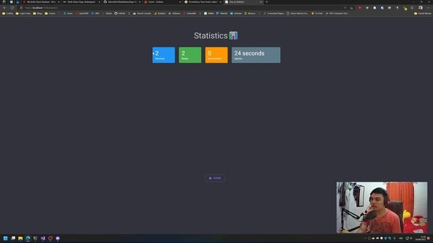Reload the page with the refresh icon
The width and height of the screenshot is (433, 243).
[x=12, y=7]
